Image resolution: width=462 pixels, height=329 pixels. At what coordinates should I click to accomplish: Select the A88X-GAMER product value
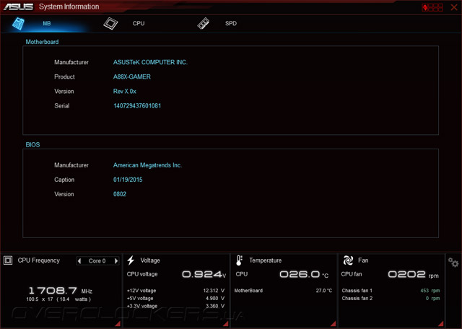[132, 77]
